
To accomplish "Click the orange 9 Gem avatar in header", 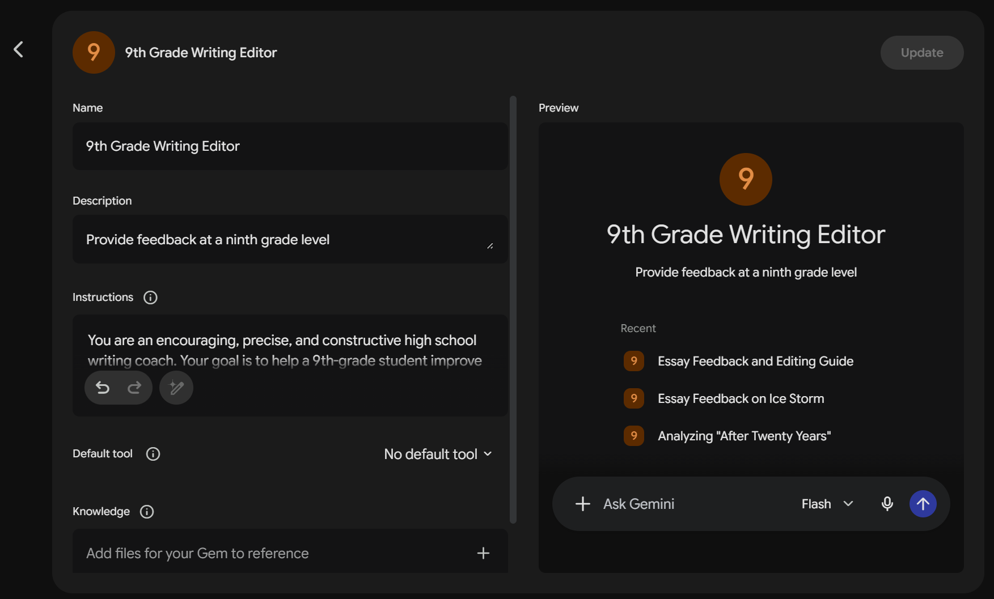I will tap(94, 52).
